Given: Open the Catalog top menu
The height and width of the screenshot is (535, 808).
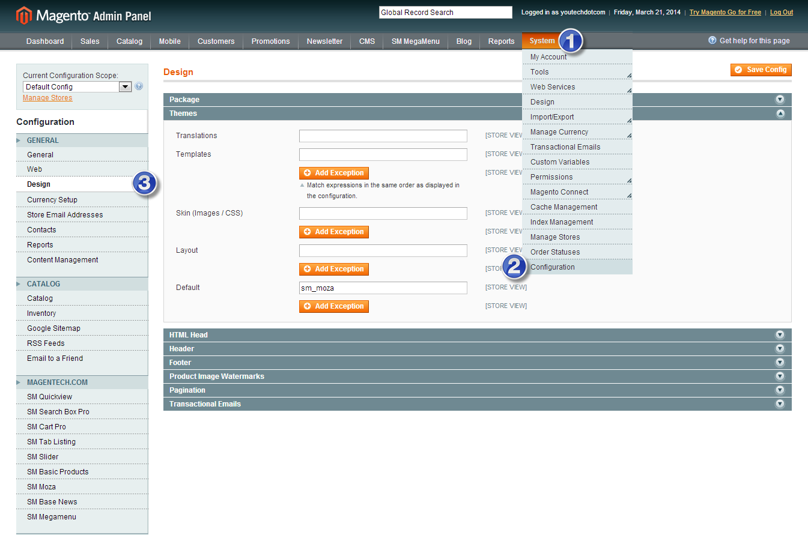Looking at the screenshot, I should 130,41.
